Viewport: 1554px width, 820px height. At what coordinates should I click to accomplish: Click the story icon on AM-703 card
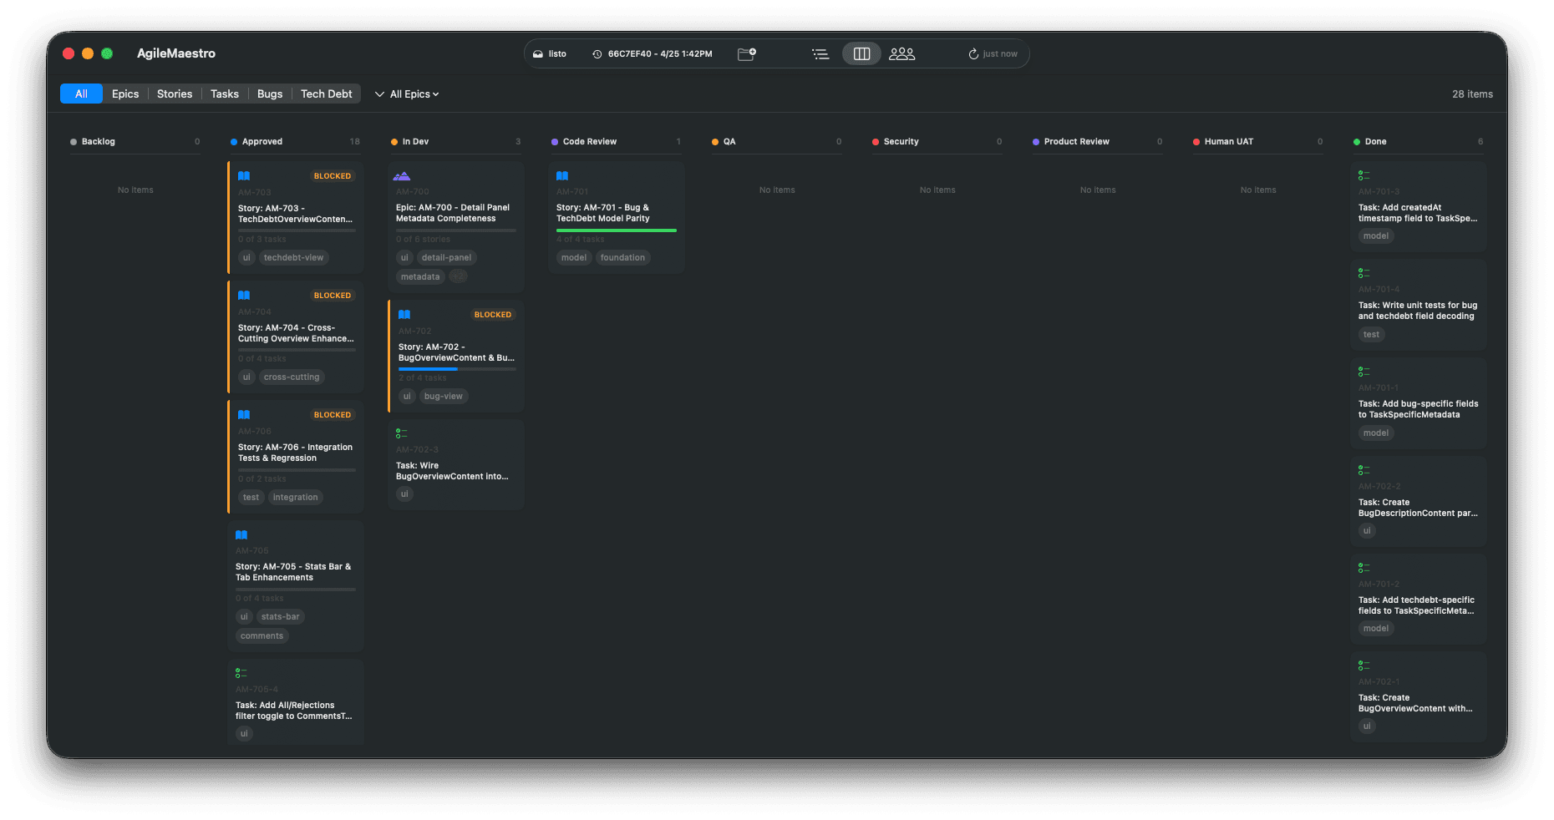244,176
